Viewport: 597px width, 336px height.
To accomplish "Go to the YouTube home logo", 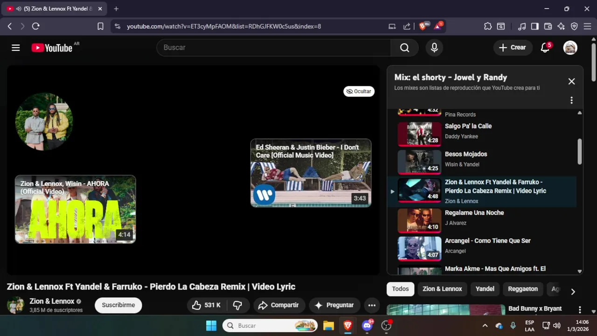I will [52, 48].
